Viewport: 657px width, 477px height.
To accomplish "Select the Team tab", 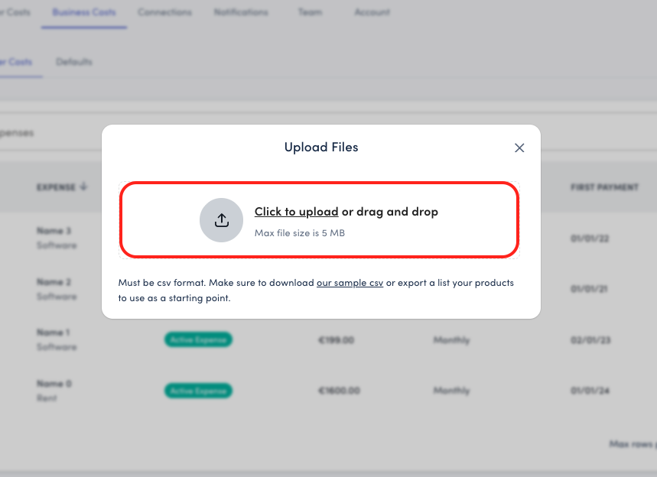I will [x=310, y=12].
